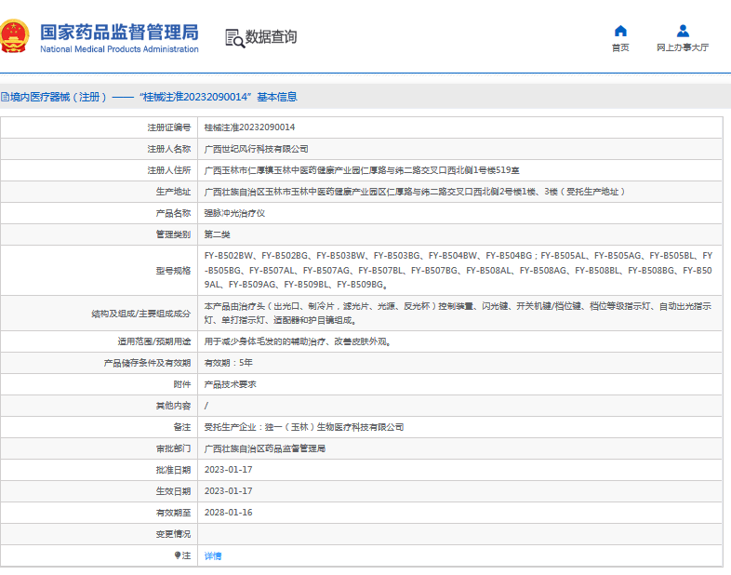Select registrant name 广西世纪风行科技有限公司
This screenshot has width=731, height=575.
pyautogui.click(x=256, y=149)
